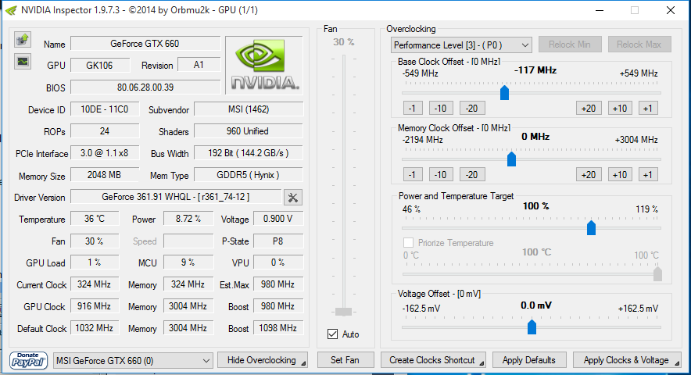Enable the Priorize Temperature checkbox
This screenshot has width=691, height=375.
[409, 243]
